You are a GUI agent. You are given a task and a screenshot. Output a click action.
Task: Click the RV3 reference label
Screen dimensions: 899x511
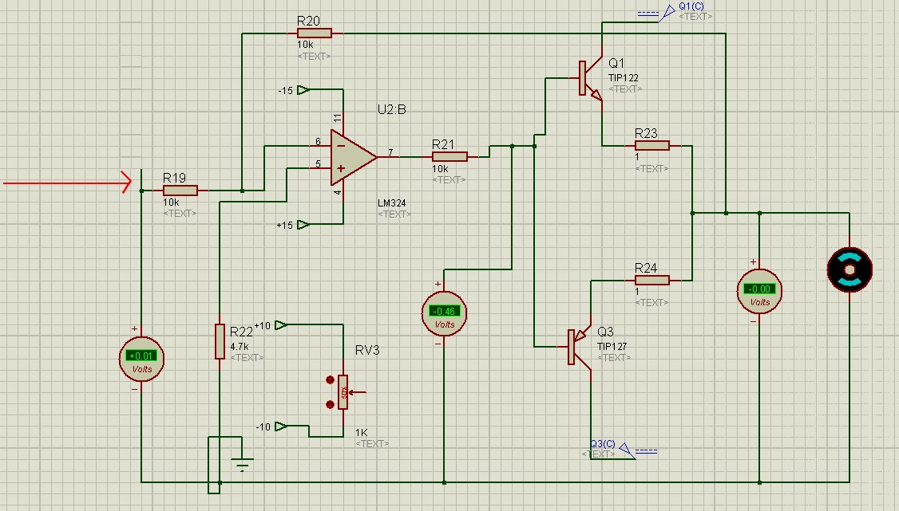coord(367,350)
